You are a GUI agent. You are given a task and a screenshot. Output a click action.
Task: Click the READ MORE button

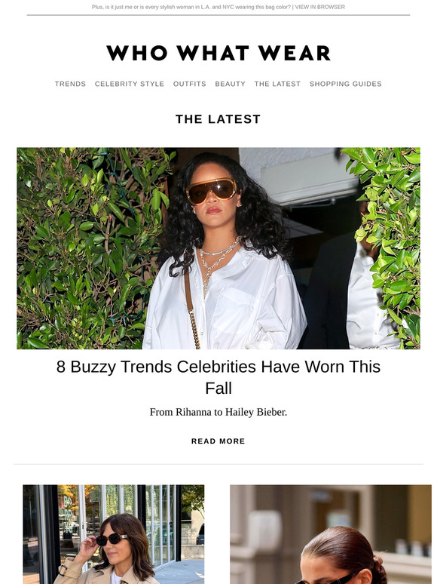pos(218,441)
